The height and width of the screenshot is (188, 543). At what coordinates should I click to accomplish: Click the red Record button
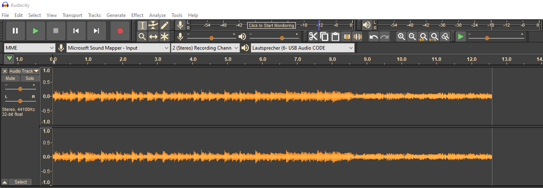(120, 31)
